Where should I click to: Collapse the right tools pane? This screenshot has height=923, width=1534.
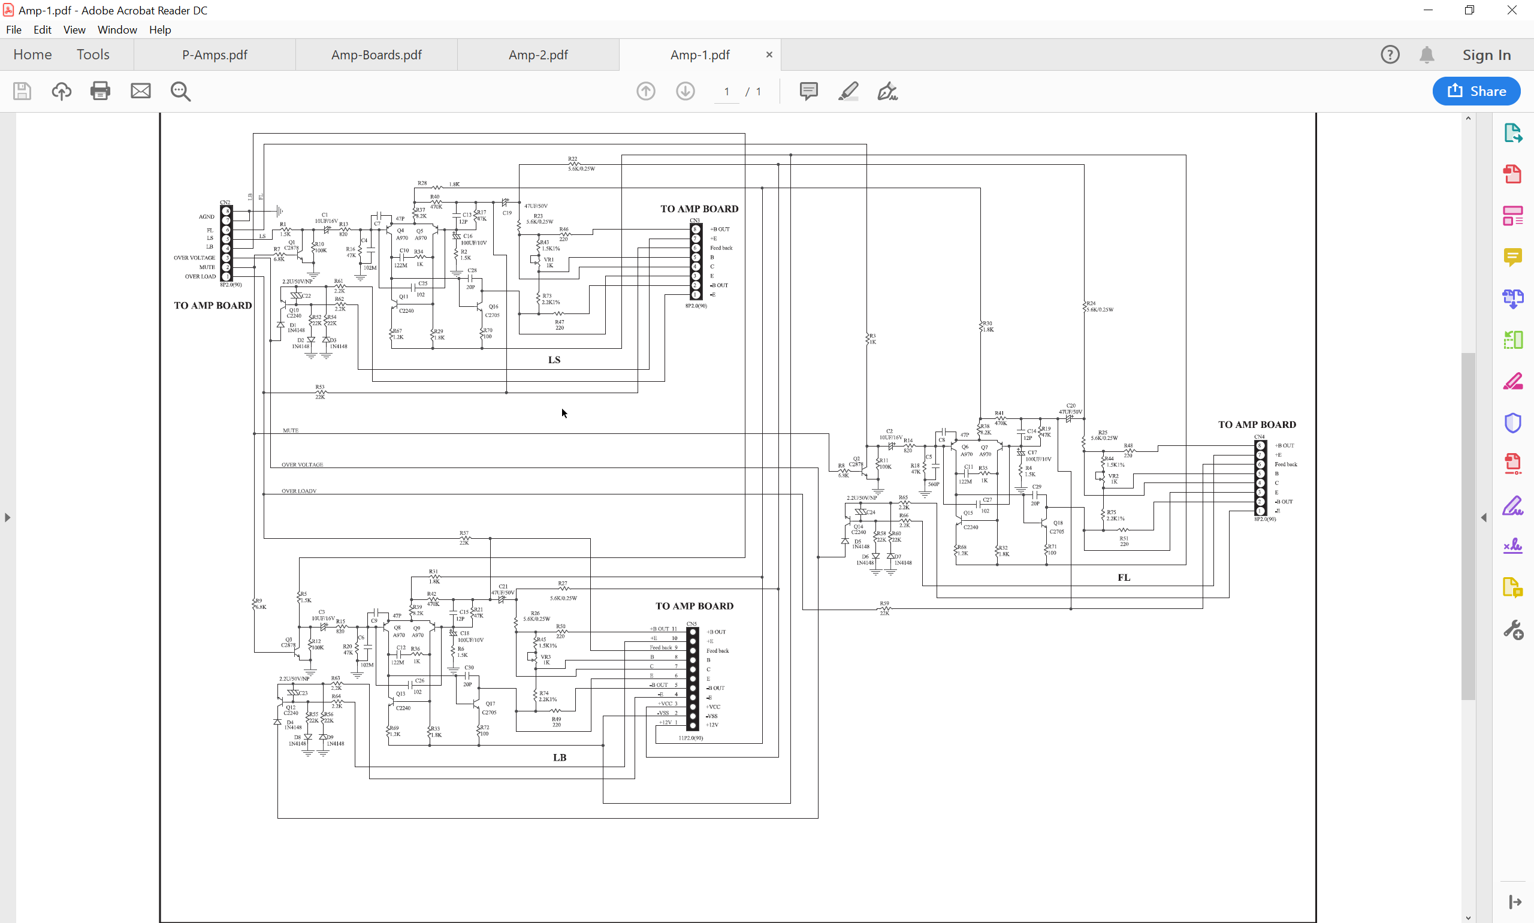(x=1484, y=517)
